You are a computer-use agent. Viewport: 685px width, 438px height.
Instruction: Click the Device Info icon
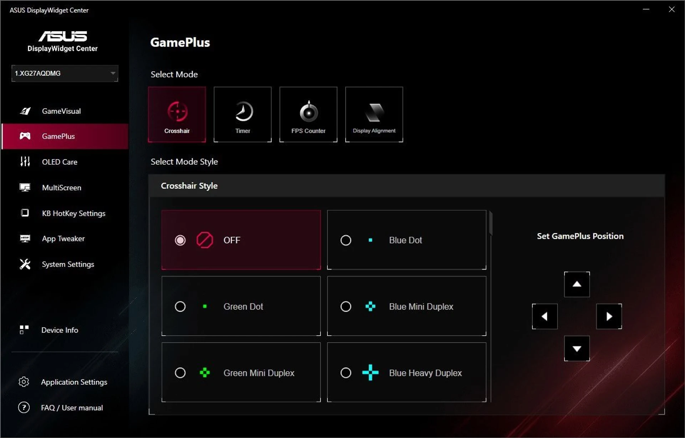(x=24, y=330)
